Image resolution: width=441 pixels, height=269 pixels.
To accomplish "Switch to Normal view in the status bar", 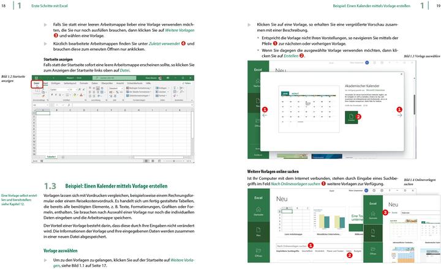I will point(146,161).
